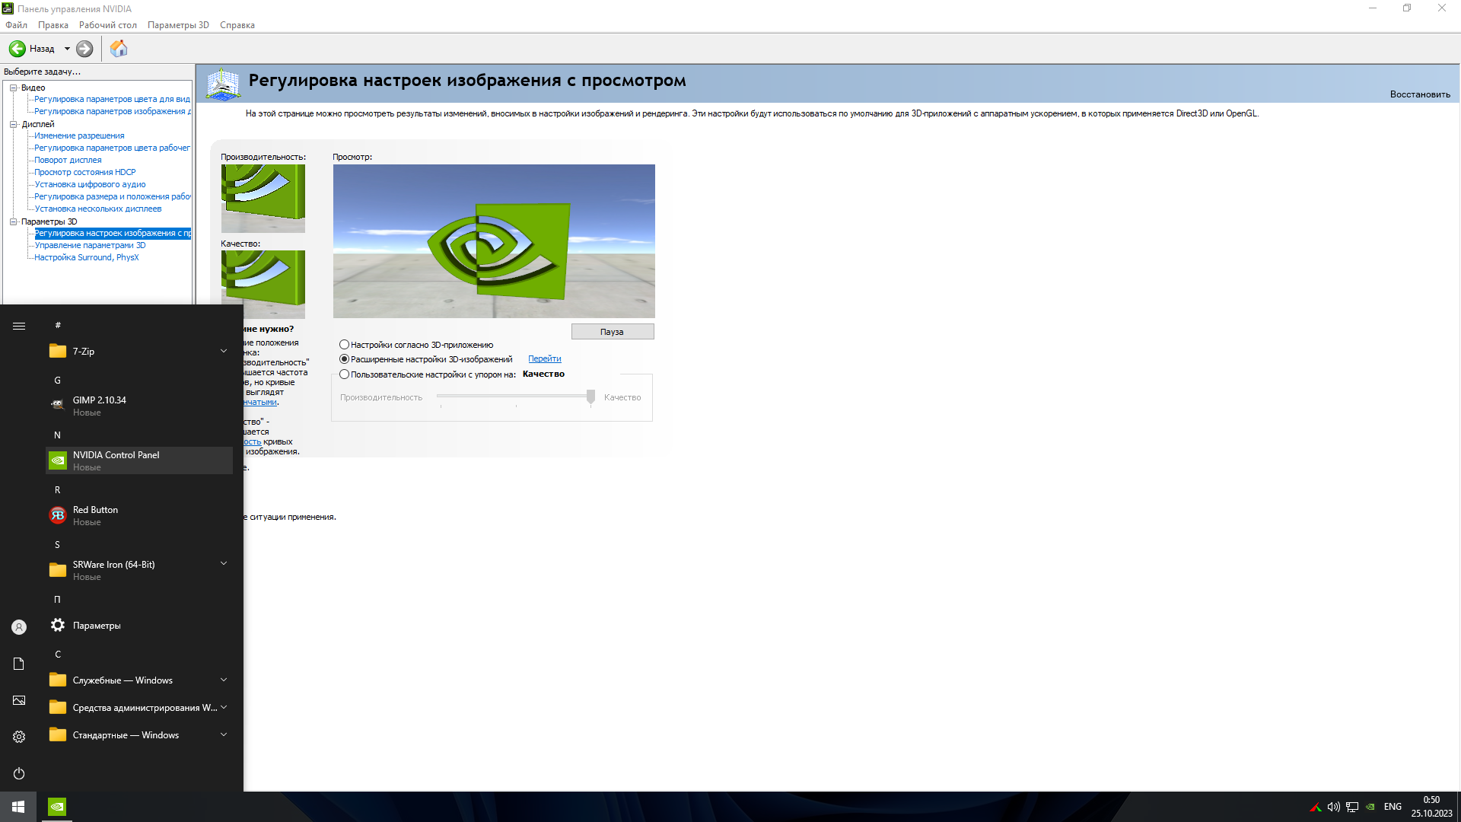Viewport: 1461px width, 822px height.
Task: Click the Пауза button
Action: tap(613, 332)
